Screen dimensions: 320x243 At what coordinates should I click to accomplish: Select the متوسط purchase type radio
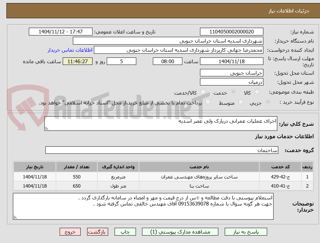241,102
